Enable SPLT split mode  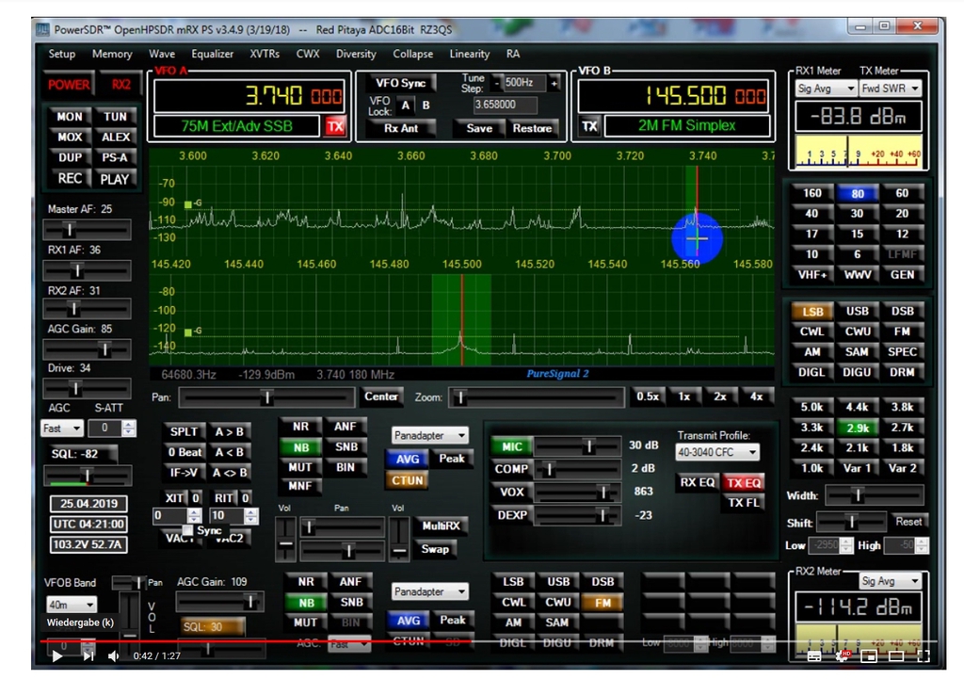(x=184, y=431)
